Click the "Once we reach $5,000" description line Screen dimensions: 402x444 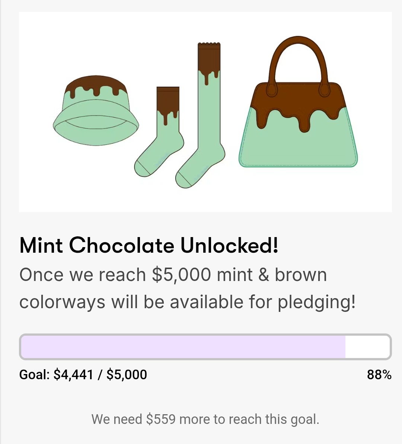point(173,275)
